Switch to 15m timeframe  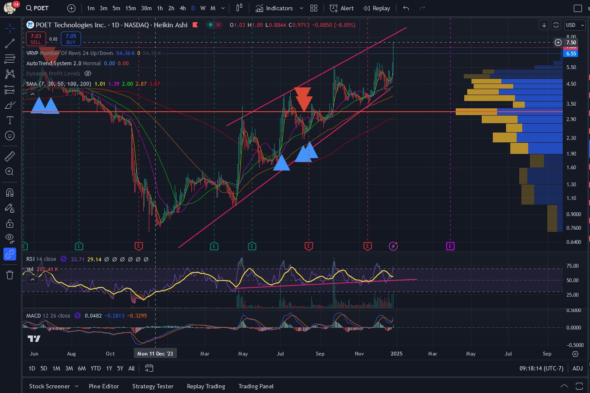[130, 8]
